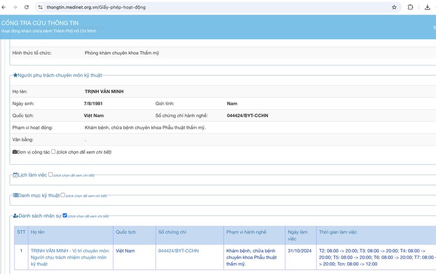Check the Đơn vị công tác checkbox
The width and height of the screenshot is (436, 274).
click(53, 152)
